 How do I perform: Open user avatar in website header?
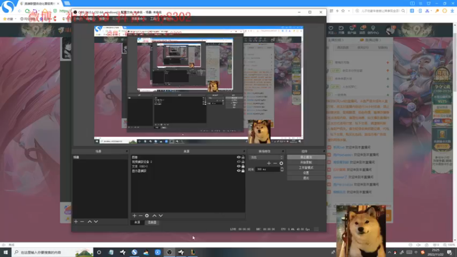[390, 30]
